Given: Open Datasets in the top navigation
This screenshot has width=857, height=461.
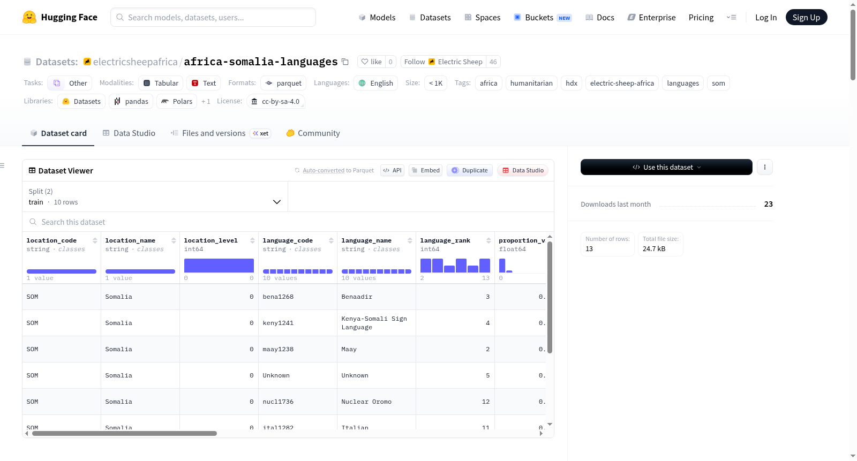Looking at the screenshot, I should 430,17.
